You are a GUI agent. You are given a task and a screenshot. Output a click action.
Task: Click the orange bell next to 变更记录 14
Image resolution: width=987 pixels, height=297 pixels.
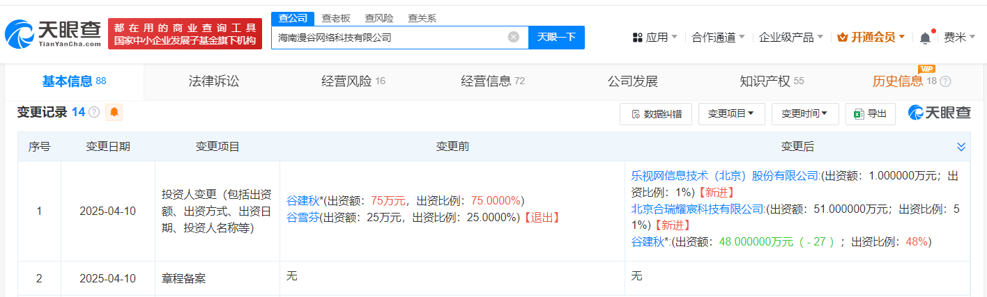click(x=114, y=112)
